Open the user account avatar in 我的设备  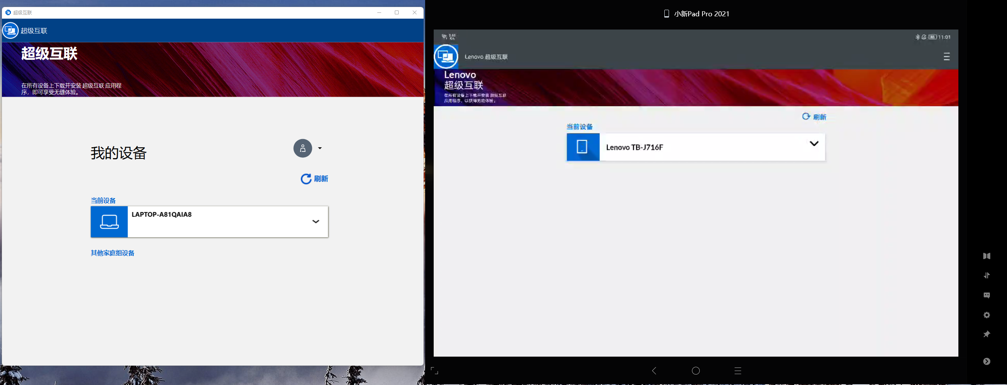click(x=303, y=148)
